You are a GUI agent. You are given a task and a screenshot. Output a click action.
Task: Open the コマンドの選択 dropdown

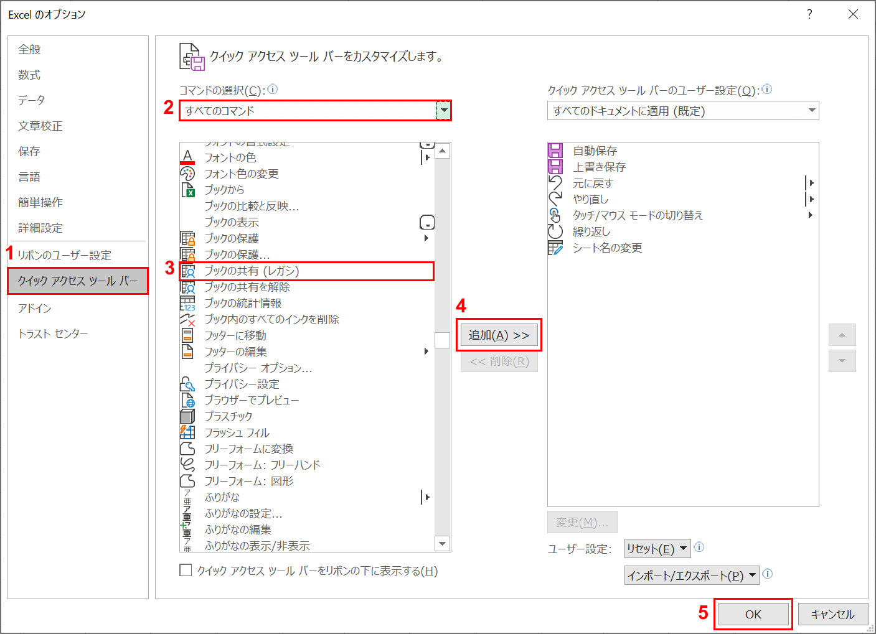443,110
